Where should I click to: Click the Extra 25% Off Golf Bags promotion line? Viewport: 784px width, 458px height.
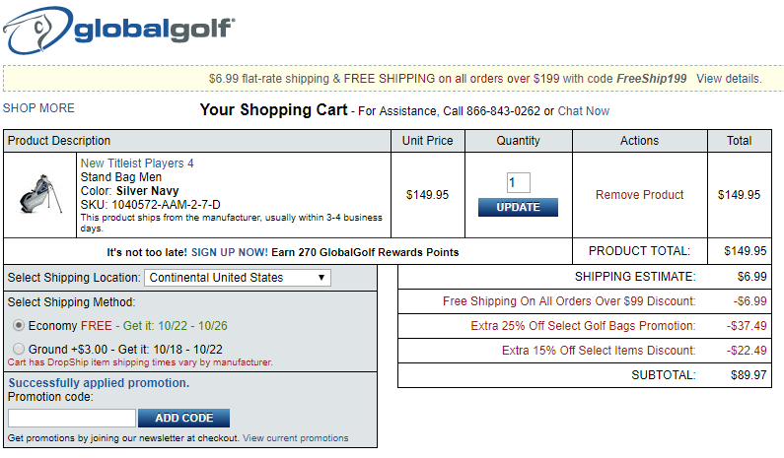[x=583, y=326]
